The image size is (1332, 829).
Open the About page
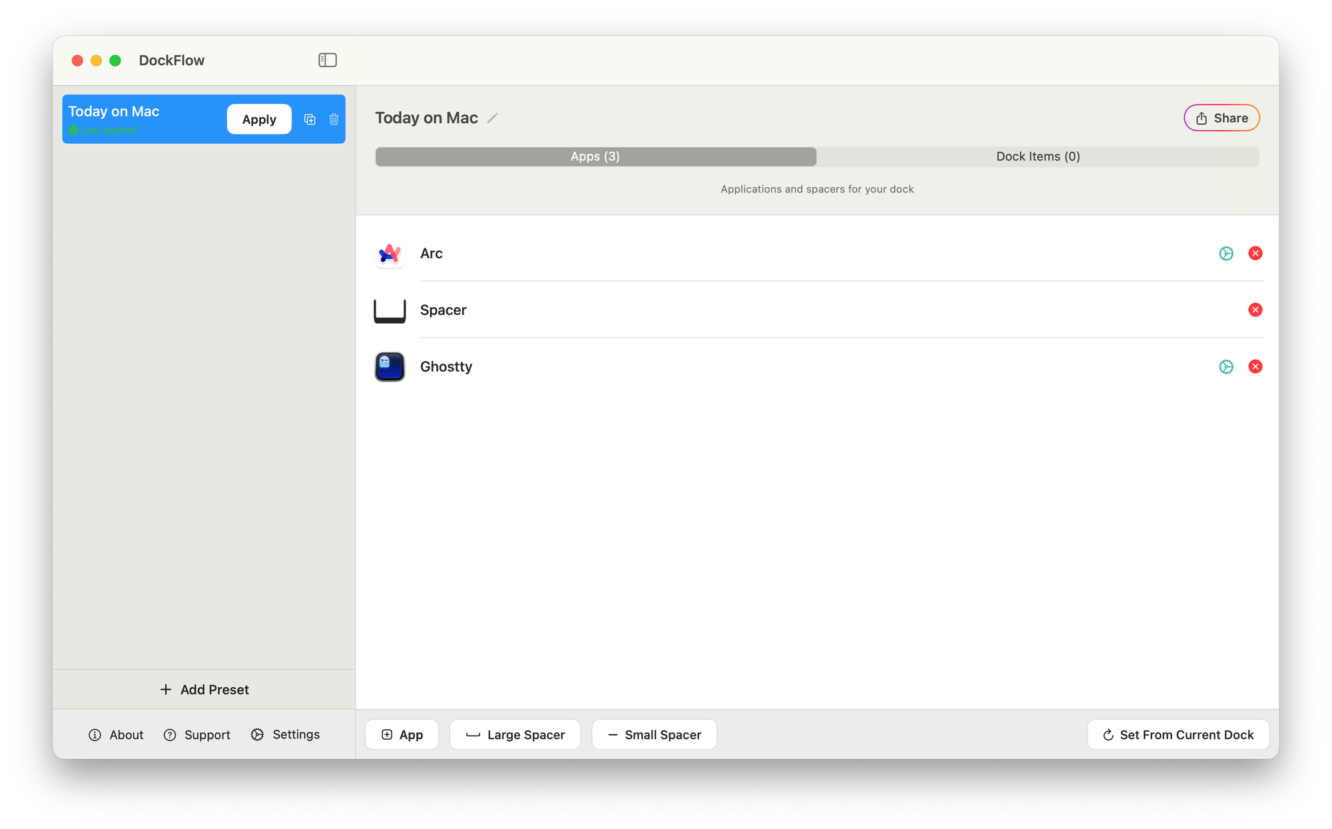(x=116, y=734)
